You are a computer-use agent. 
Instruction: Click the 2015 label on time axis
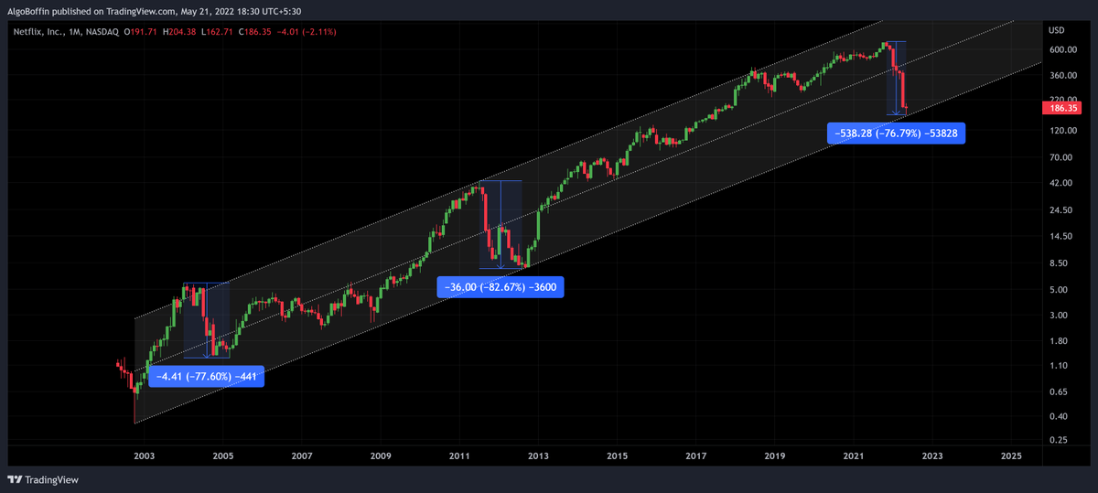point(617,455)
